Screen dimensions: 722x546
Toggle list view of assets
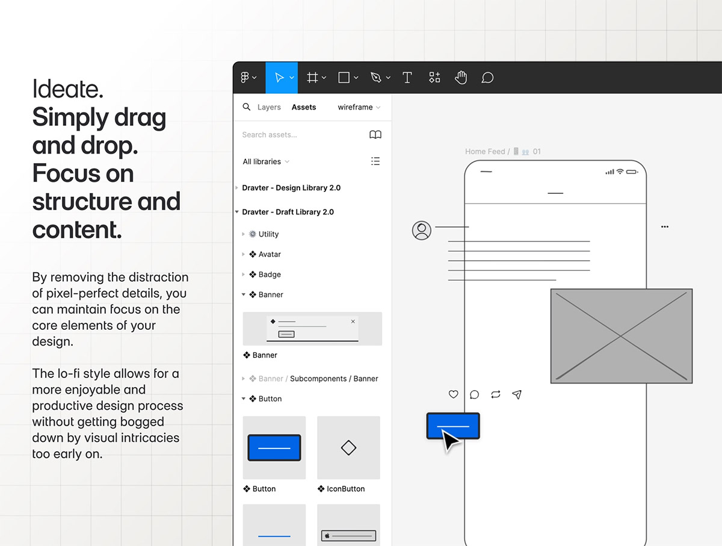375,161
